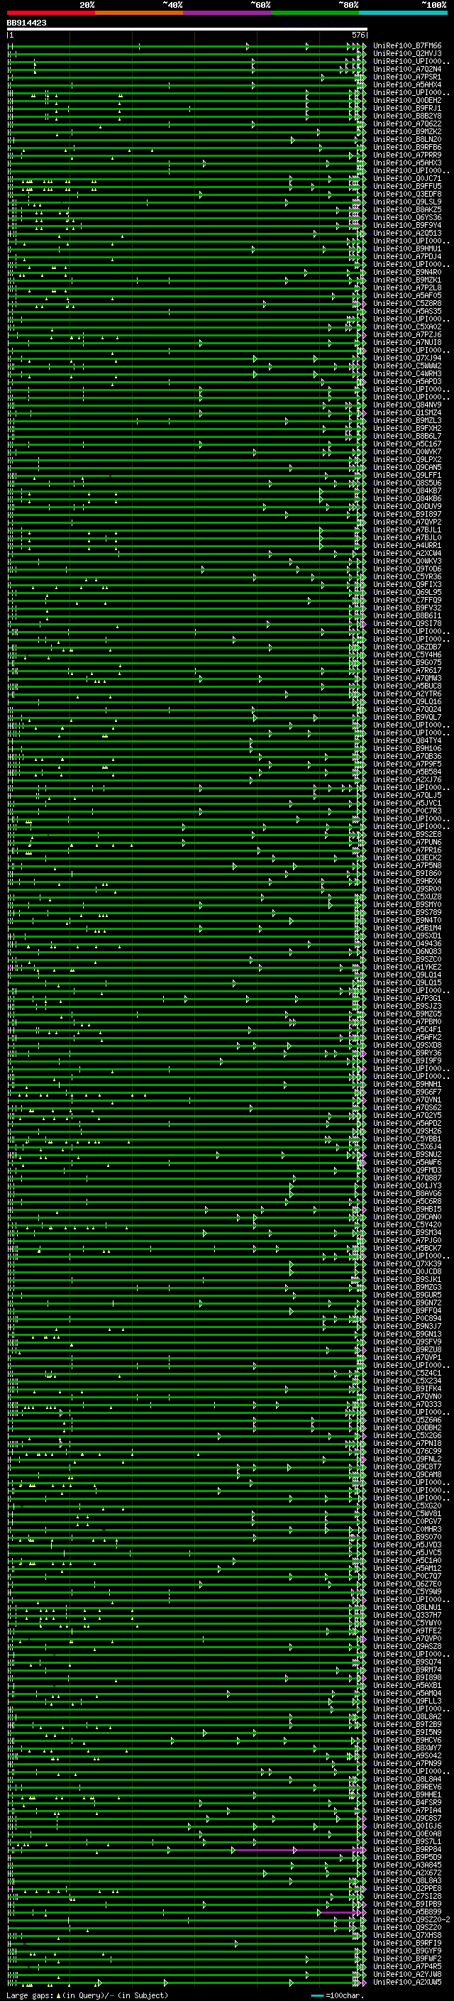
Task: Select hit label UniRef100_A5B584
Action: coord(406,772)
